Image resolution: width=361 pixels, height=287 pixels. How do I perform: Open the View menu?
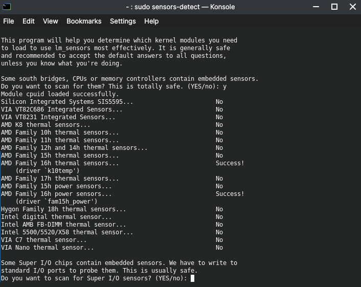click(51, 21)
